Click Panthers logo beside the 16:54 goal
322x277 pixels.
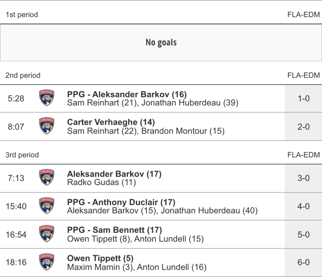(47, 234)
